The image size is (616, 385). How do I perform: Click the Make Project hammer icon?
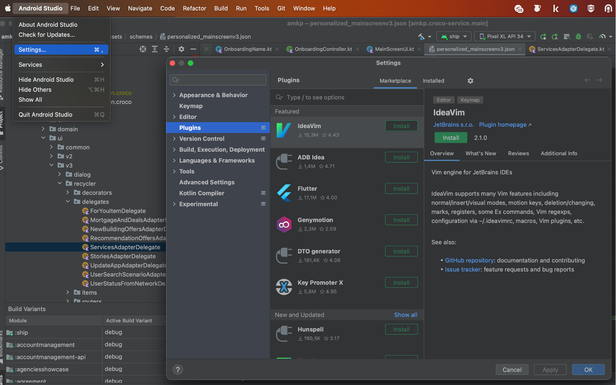coord(421,36)
